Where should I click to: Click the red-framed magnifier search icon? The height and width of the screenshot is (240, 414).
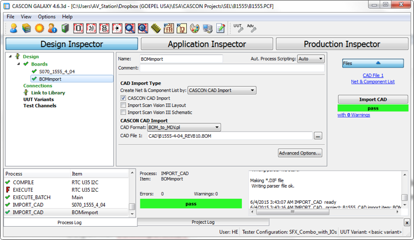[x=130, y=28]
